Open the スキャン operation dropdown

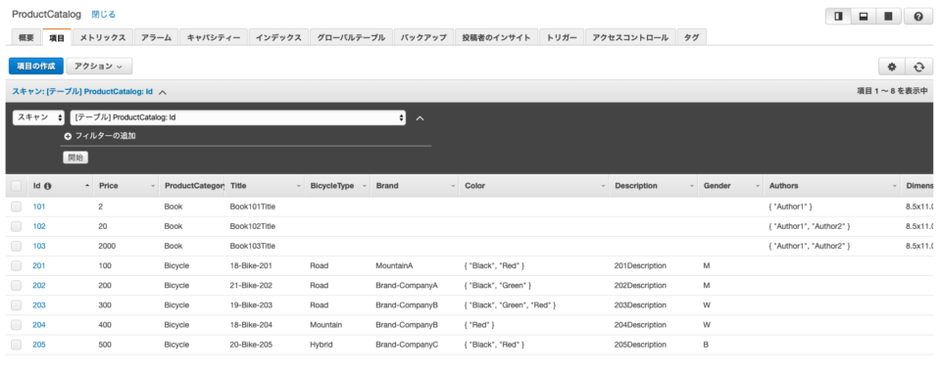point(39,117)
